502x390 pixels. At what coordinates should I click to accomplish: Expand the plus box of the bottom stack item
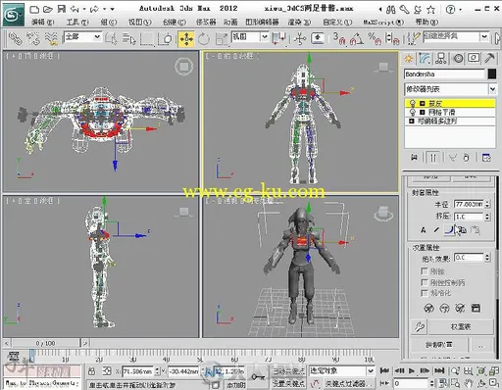pyautogui.click(x=412, y=122)
